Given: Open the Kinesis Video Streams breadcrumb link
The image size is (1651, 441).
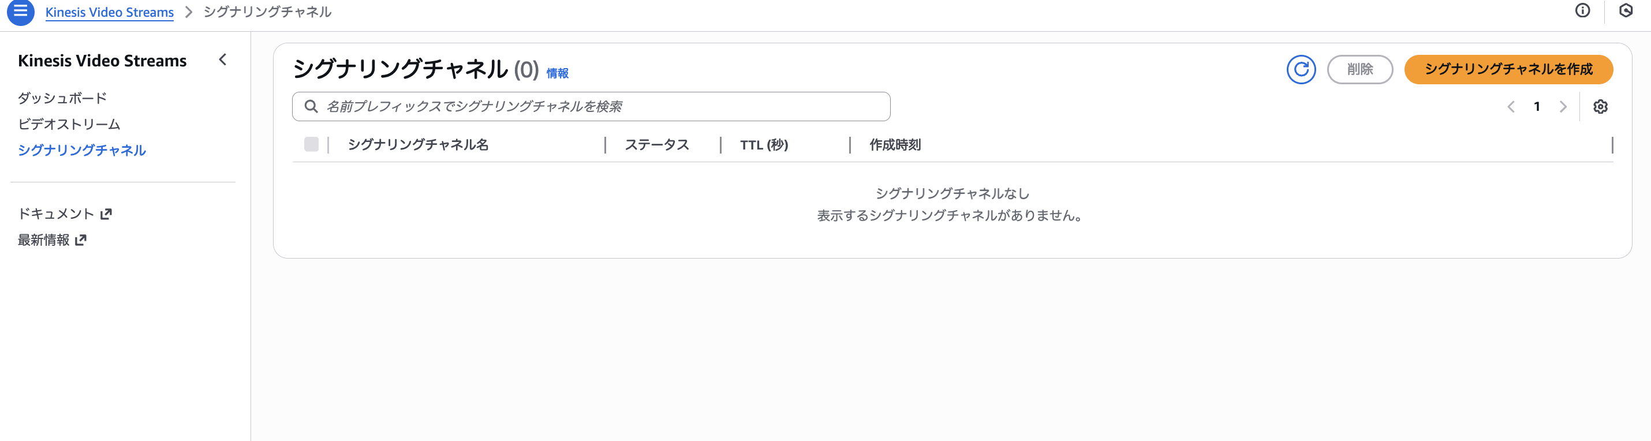Looking at the screenshot, I should click(109, 12).
